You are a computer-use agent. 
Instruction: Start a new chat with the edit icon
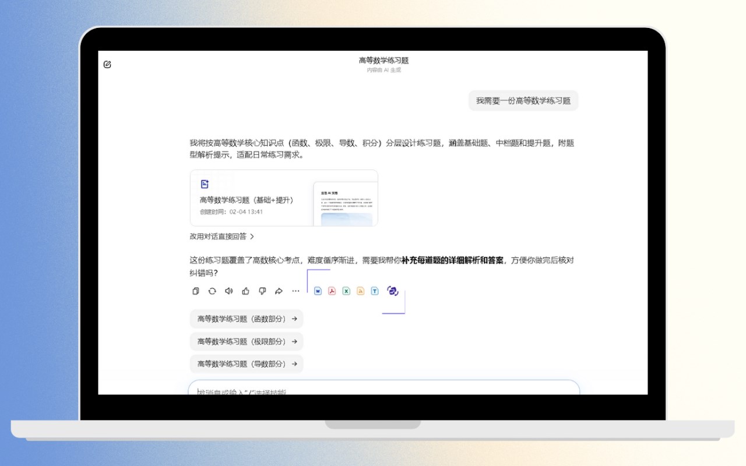(x=107, y=64)
